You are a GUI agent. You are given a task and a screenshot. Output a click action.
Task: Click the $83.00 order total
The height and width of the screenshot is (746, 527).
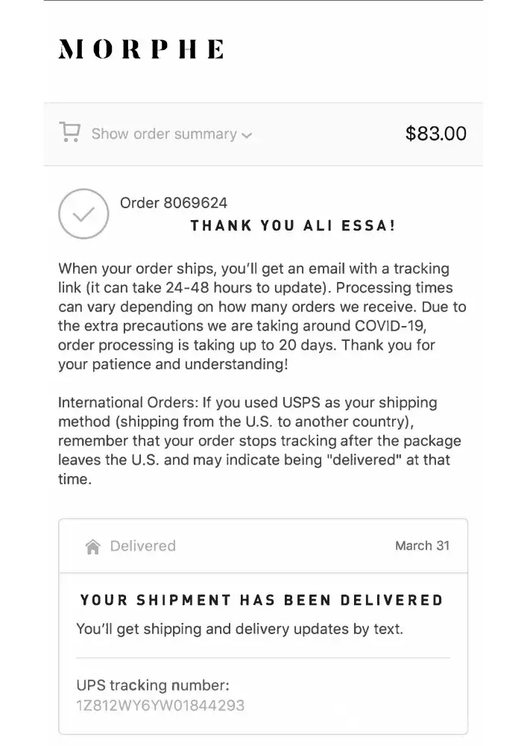click(x=435, y=134)
